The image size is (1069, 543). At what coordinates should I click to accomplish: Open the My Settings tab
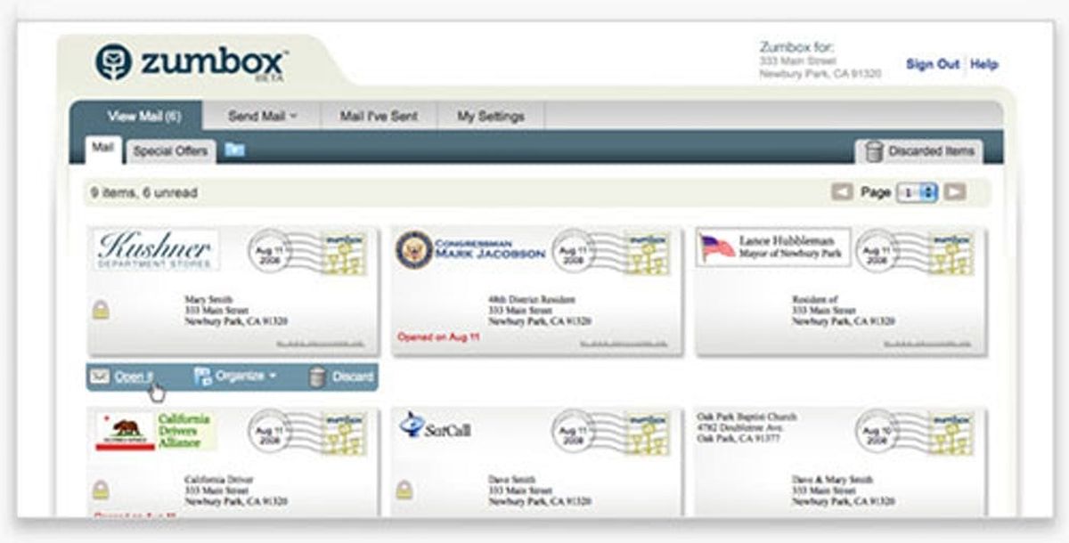pyautogui.click(x=490, y=116)
